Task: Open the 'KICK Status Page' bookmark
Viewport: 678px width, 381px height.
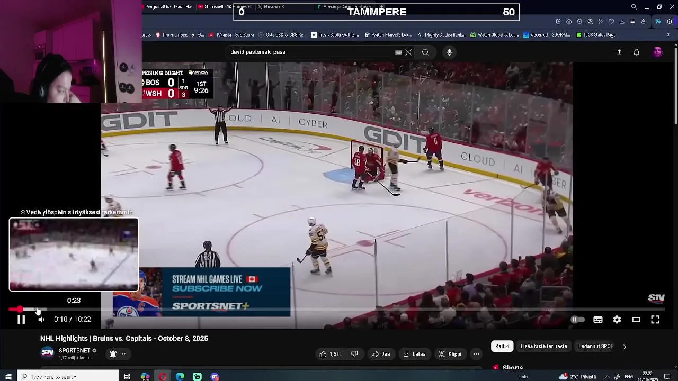Action: click(x=595, y=35)
